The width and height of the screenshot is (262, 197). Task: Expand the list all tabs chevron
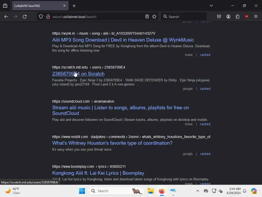(x=211, y=6)
